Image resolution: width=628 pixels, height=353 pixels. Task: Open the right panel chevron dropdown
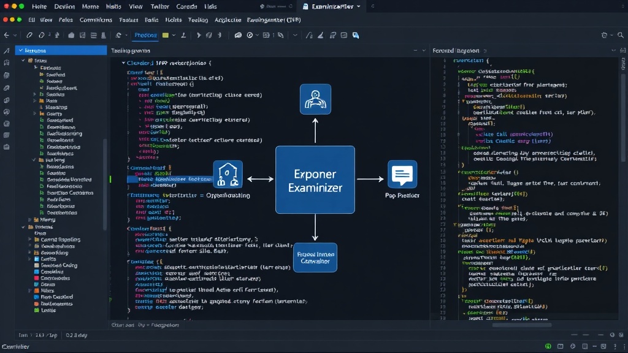pos(613,50)
